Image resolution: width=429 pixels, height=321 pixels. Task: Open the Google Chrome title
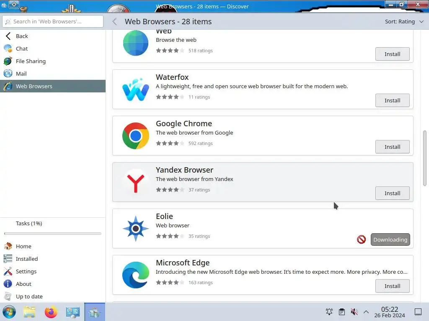click(x=184, y=123)
